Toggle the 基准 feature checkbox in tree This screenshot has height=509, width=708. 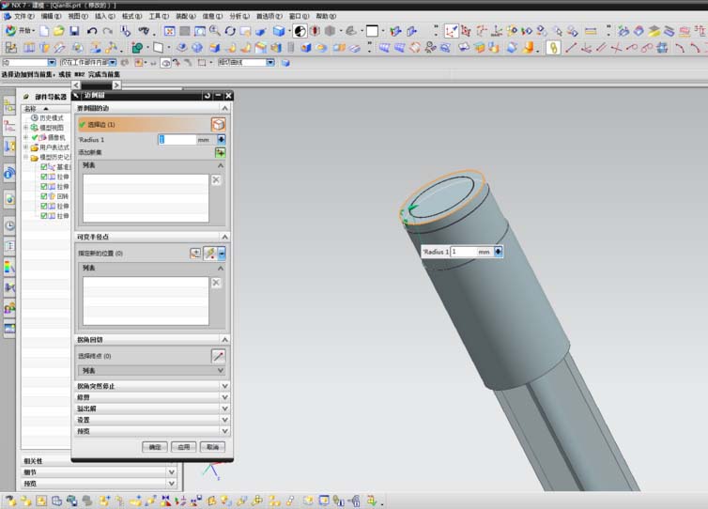click(x=44, y=166)
